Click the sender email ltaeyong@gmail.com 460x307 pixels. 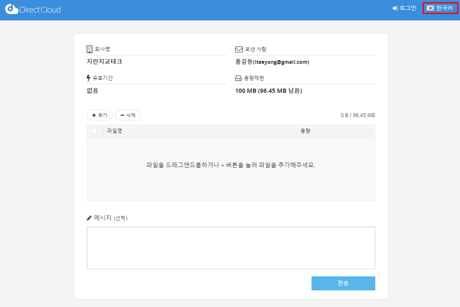tap(281, 62)
